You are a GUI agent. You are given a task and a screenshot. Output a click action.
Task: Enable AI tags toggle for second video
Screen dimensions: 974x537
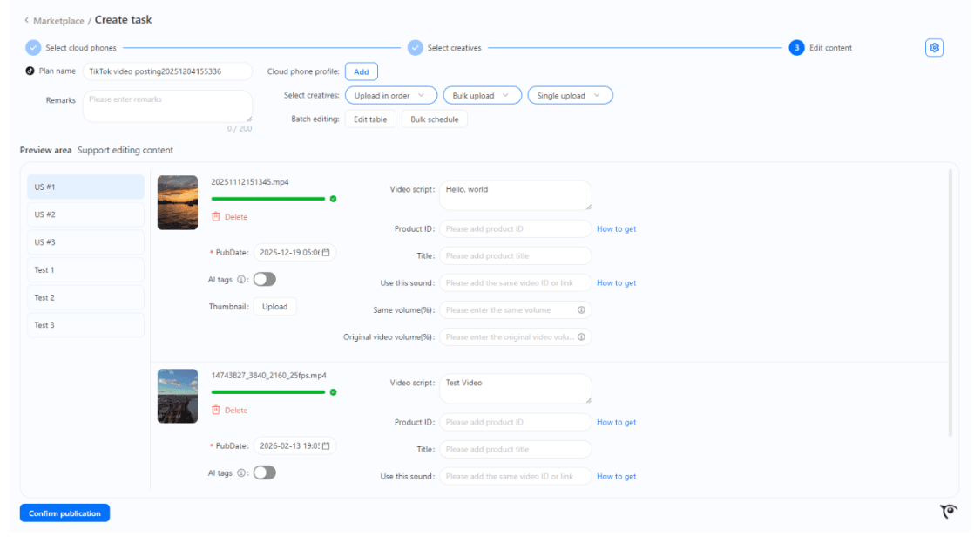click(264, 472)
